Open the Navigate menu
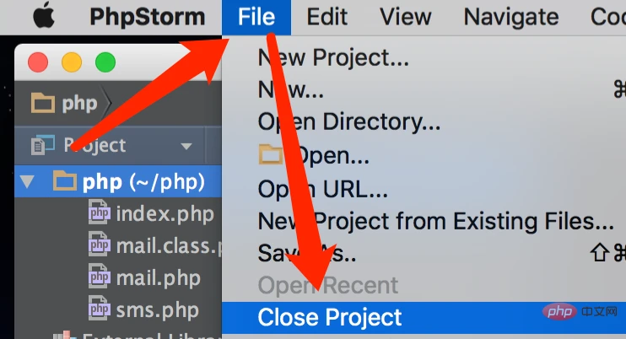 (x=511, y=17)
